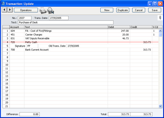Edit the Text field 'Purchase of Desk'

pyautogui.click(x=66, y=23)
